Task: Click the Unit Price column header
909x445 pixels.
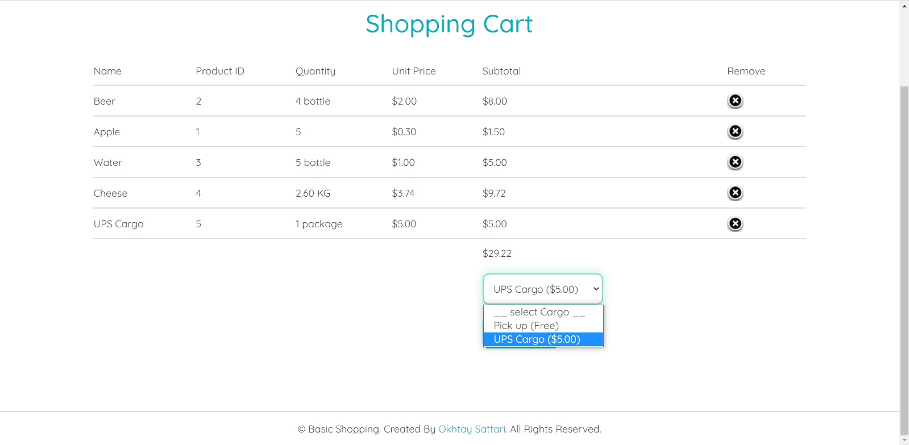Action: (x=414, y=71)
